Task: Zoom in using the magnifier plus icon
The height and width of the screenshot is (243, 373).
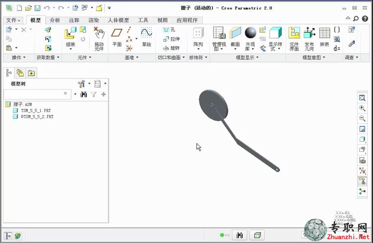Action: [362, 108]
